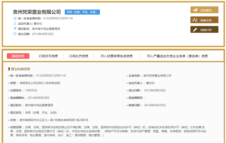Image resolution: width=226 pixels, height=143 pixels.
Task: Click 类型 value 有限责任公司(自然人投资或控股)
Action: [x=40, y=83]
